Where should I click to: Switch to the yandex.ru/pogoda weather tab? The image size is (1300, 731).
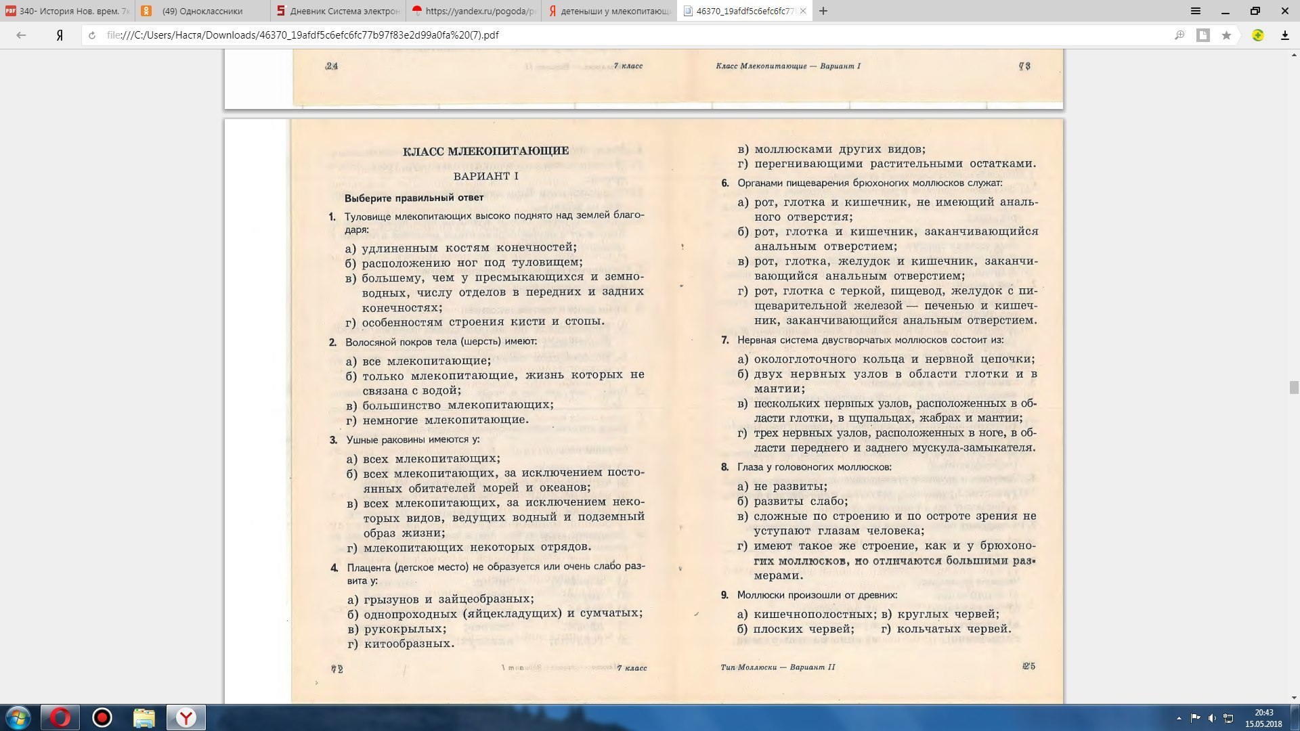tap(474, 11)
